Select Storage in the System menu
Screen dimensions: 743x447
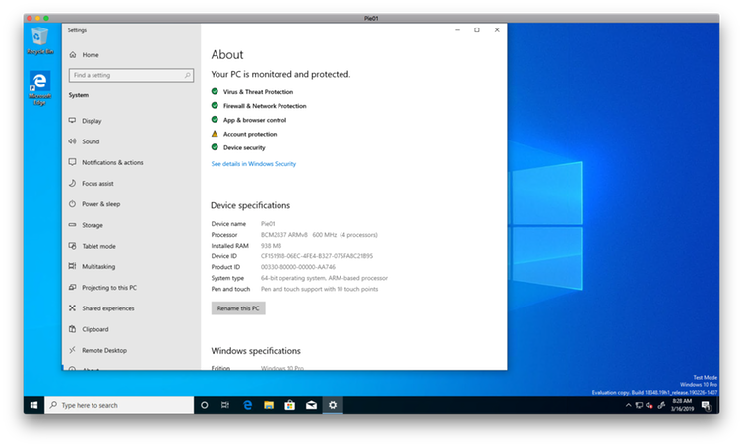click(93, 225)
